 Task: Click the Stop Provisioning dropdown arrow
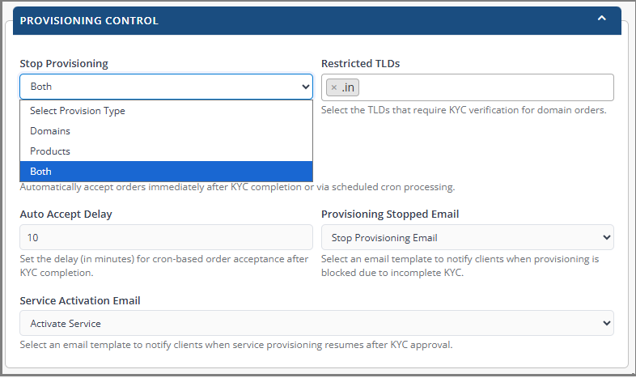click(x=305, y=87)
